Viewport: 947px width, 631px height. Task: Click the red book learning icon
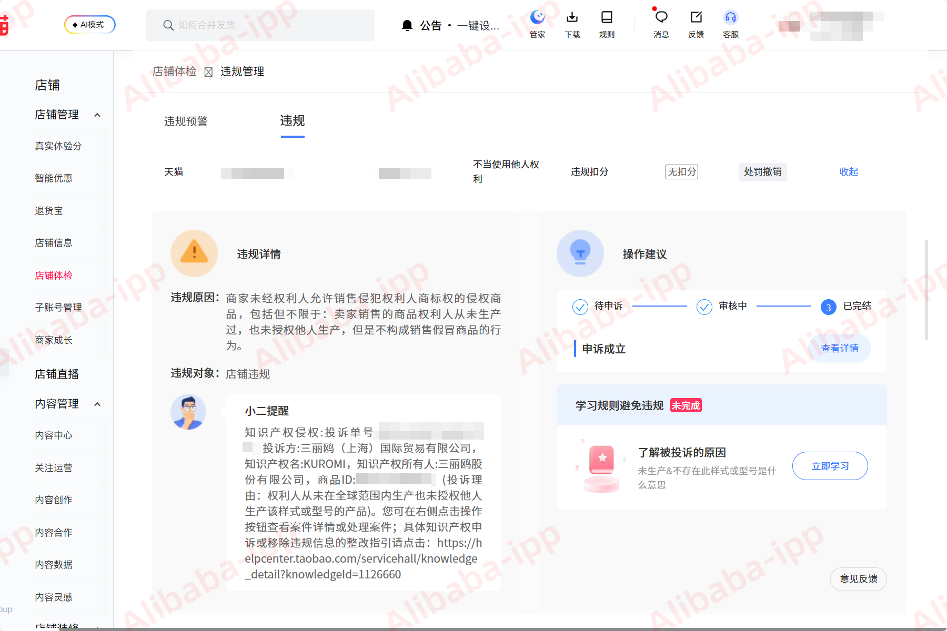[602, 467]
